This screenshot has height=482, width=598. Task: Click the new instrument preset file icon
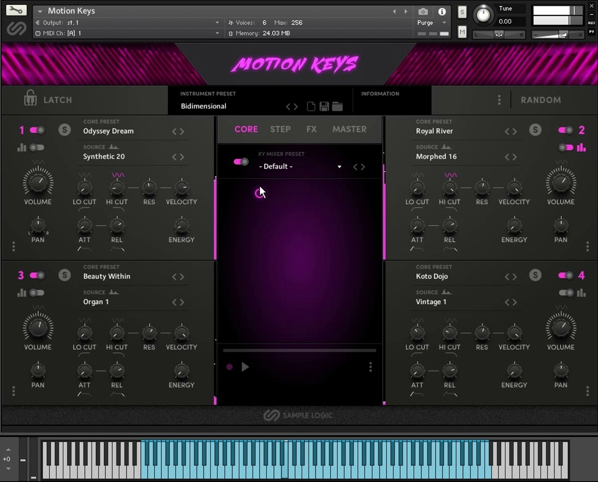[x=311, y=106]
